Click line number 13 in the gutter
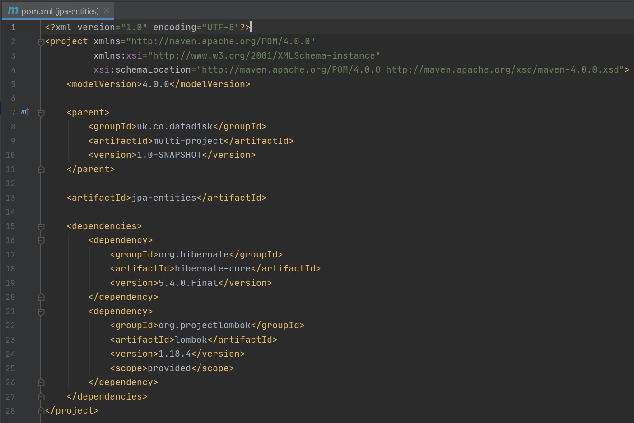634x423 pixels. [10, 198]
